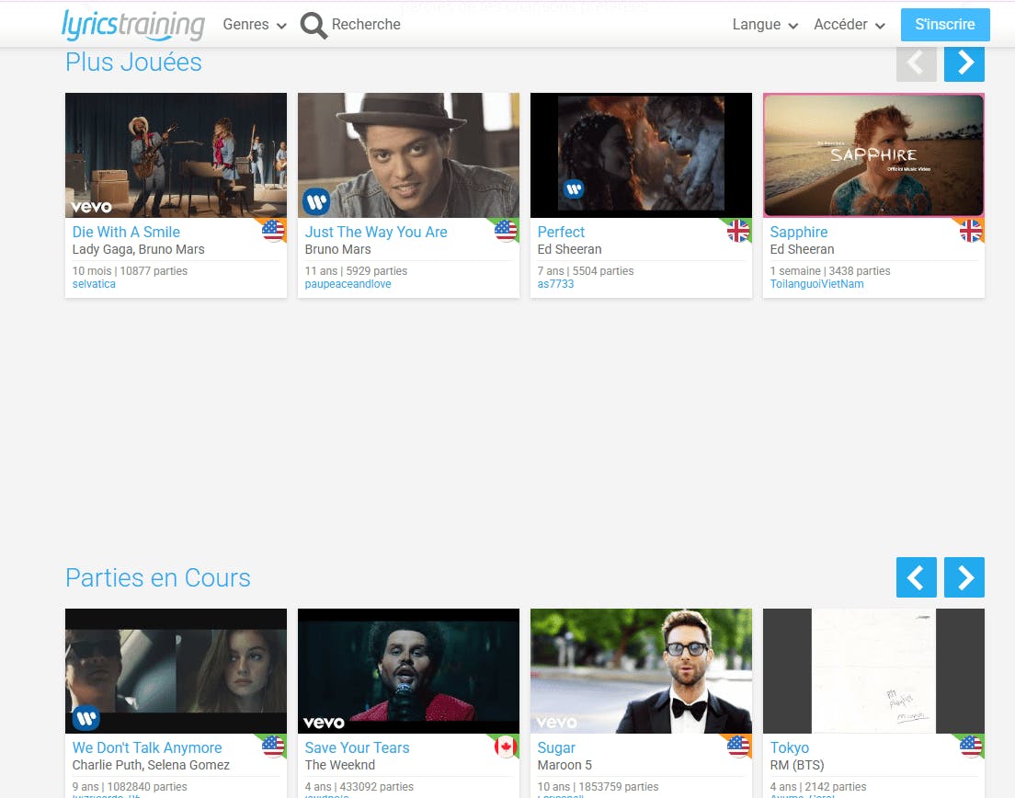
Task: Show next Plus Jouées songs
Action: [x=964, y=63]
